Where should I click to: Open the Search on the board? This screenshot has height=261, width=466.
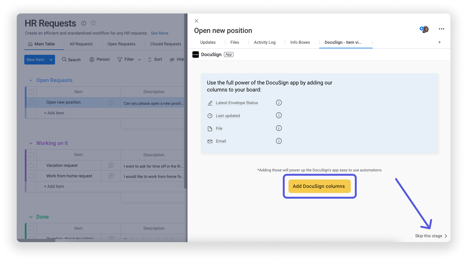click(x=71, y=59)
